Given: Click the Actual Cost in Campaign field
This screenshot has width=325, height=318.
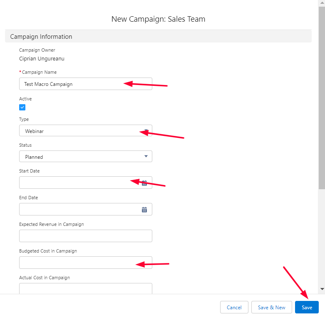Looking at the screenshot, I should 85,288.
